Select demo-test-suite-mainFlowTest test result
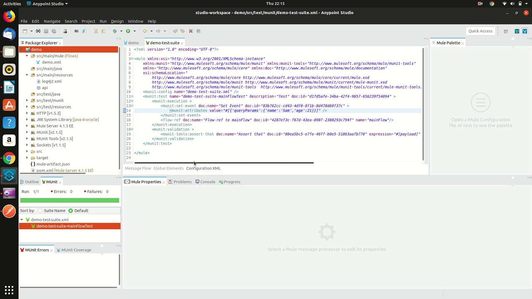532x299 pixels. click(64, 226)
